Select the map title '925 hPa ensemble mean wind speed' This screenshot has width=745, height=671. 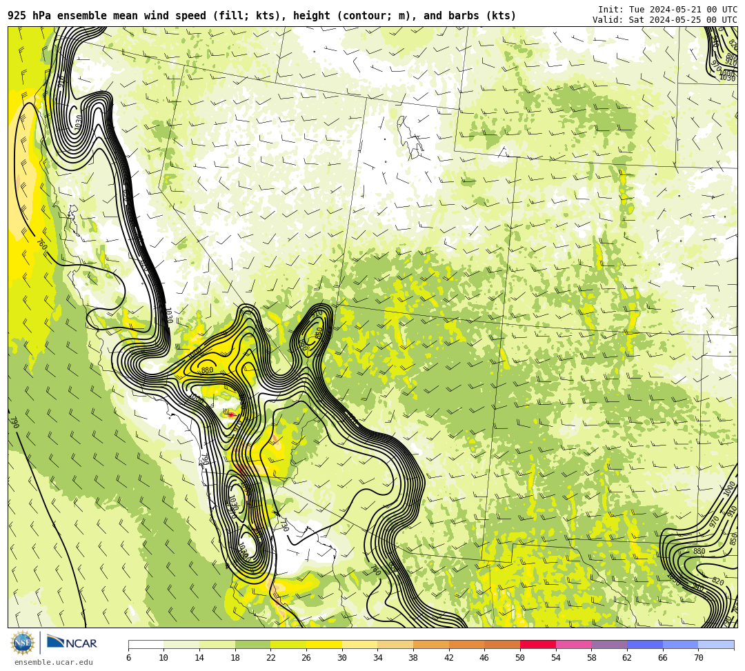[107, 16]
